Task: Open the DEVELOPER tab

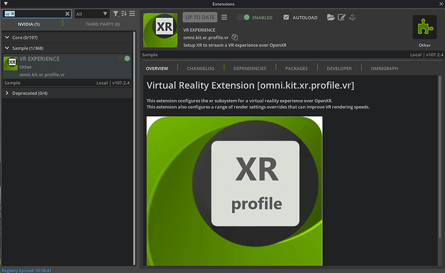Action: [x=339, y=68]
